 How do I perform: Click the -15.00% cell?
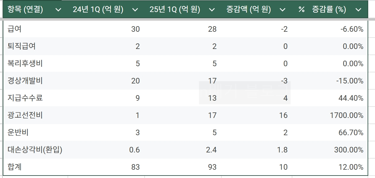point(350,81)
